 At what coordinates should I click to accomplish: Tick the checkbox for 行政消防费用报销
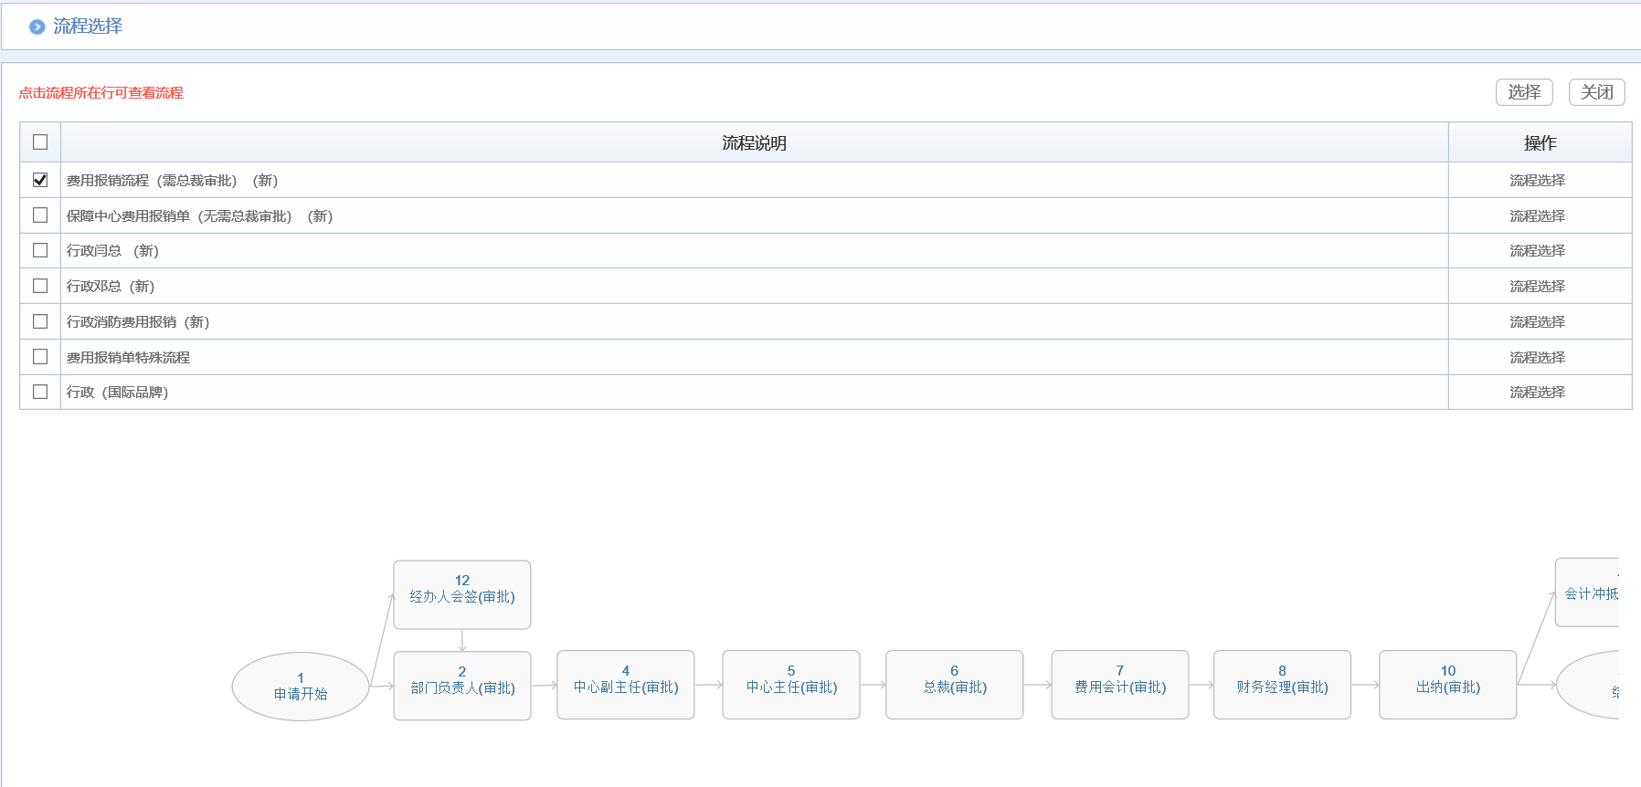[40, 321]
